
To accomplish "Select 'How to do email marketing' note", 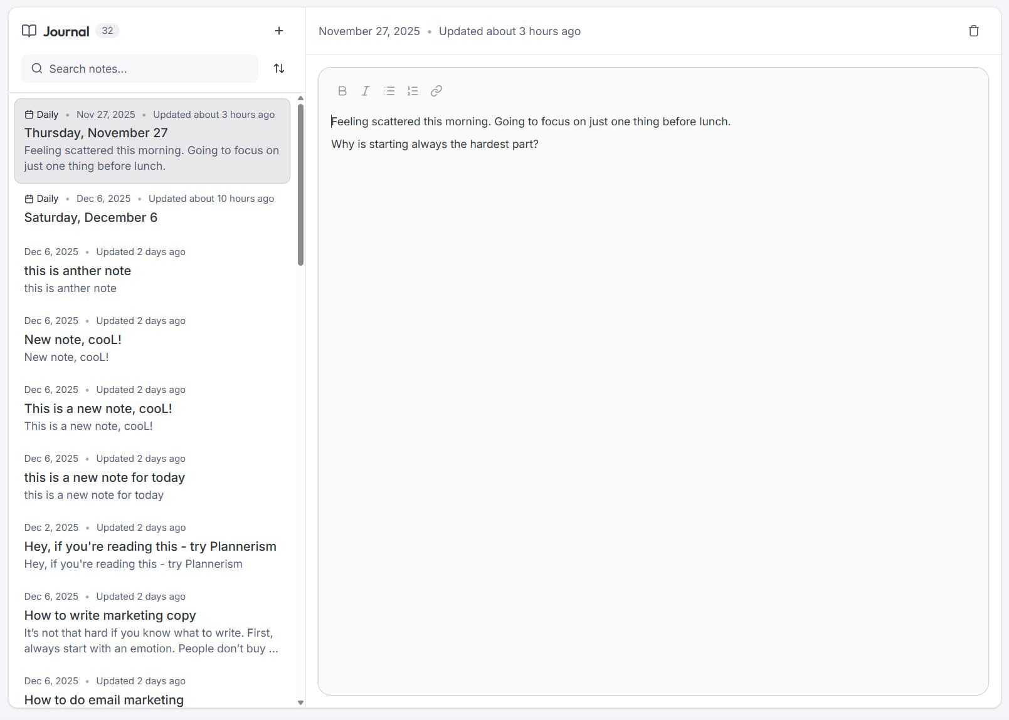I will coord(103,699).
